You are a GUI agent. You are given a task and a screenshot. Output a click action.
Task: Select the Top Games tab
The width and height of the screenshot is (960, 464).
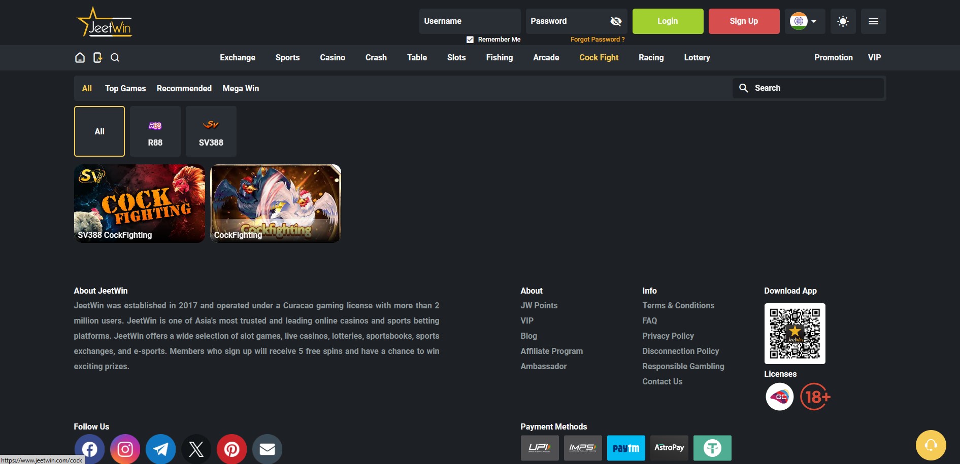tap(125, 88)
